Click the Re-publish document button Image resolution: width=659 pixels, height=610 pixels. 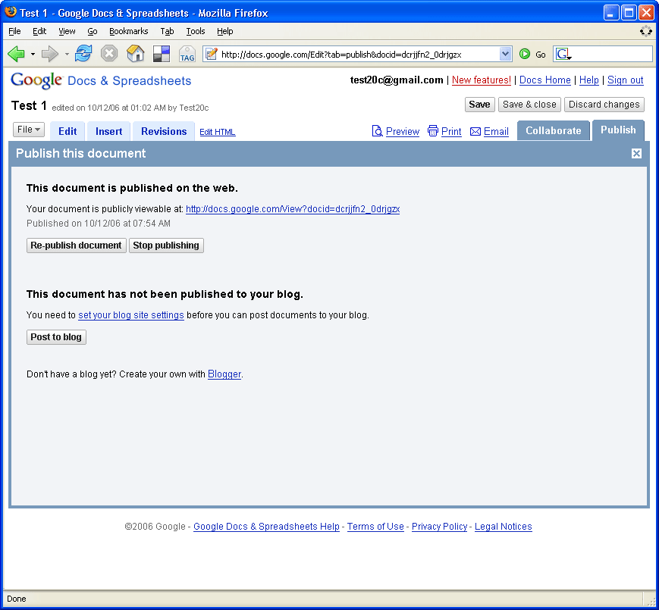pos(76,246)
